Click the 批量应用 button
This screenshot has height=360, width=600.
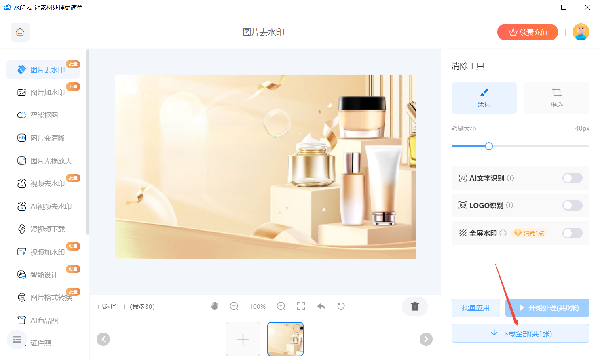point(475,308)
